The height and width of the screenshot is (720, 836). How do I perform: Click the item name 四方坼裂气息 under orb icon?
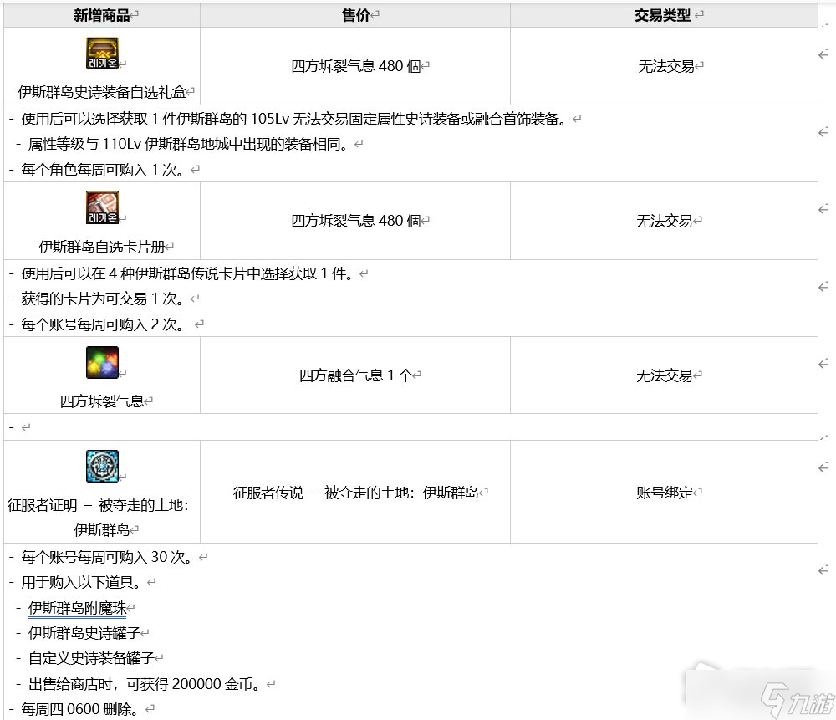102,401
